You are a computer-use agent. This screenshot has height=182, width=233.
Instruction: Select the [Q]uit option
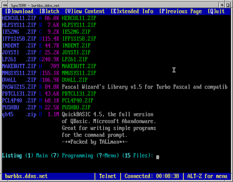pos(216,11)
